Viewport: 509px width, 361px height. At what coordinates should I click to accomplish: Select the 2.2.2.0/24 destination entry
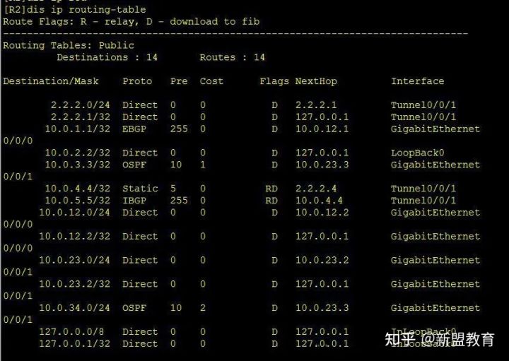80,105
